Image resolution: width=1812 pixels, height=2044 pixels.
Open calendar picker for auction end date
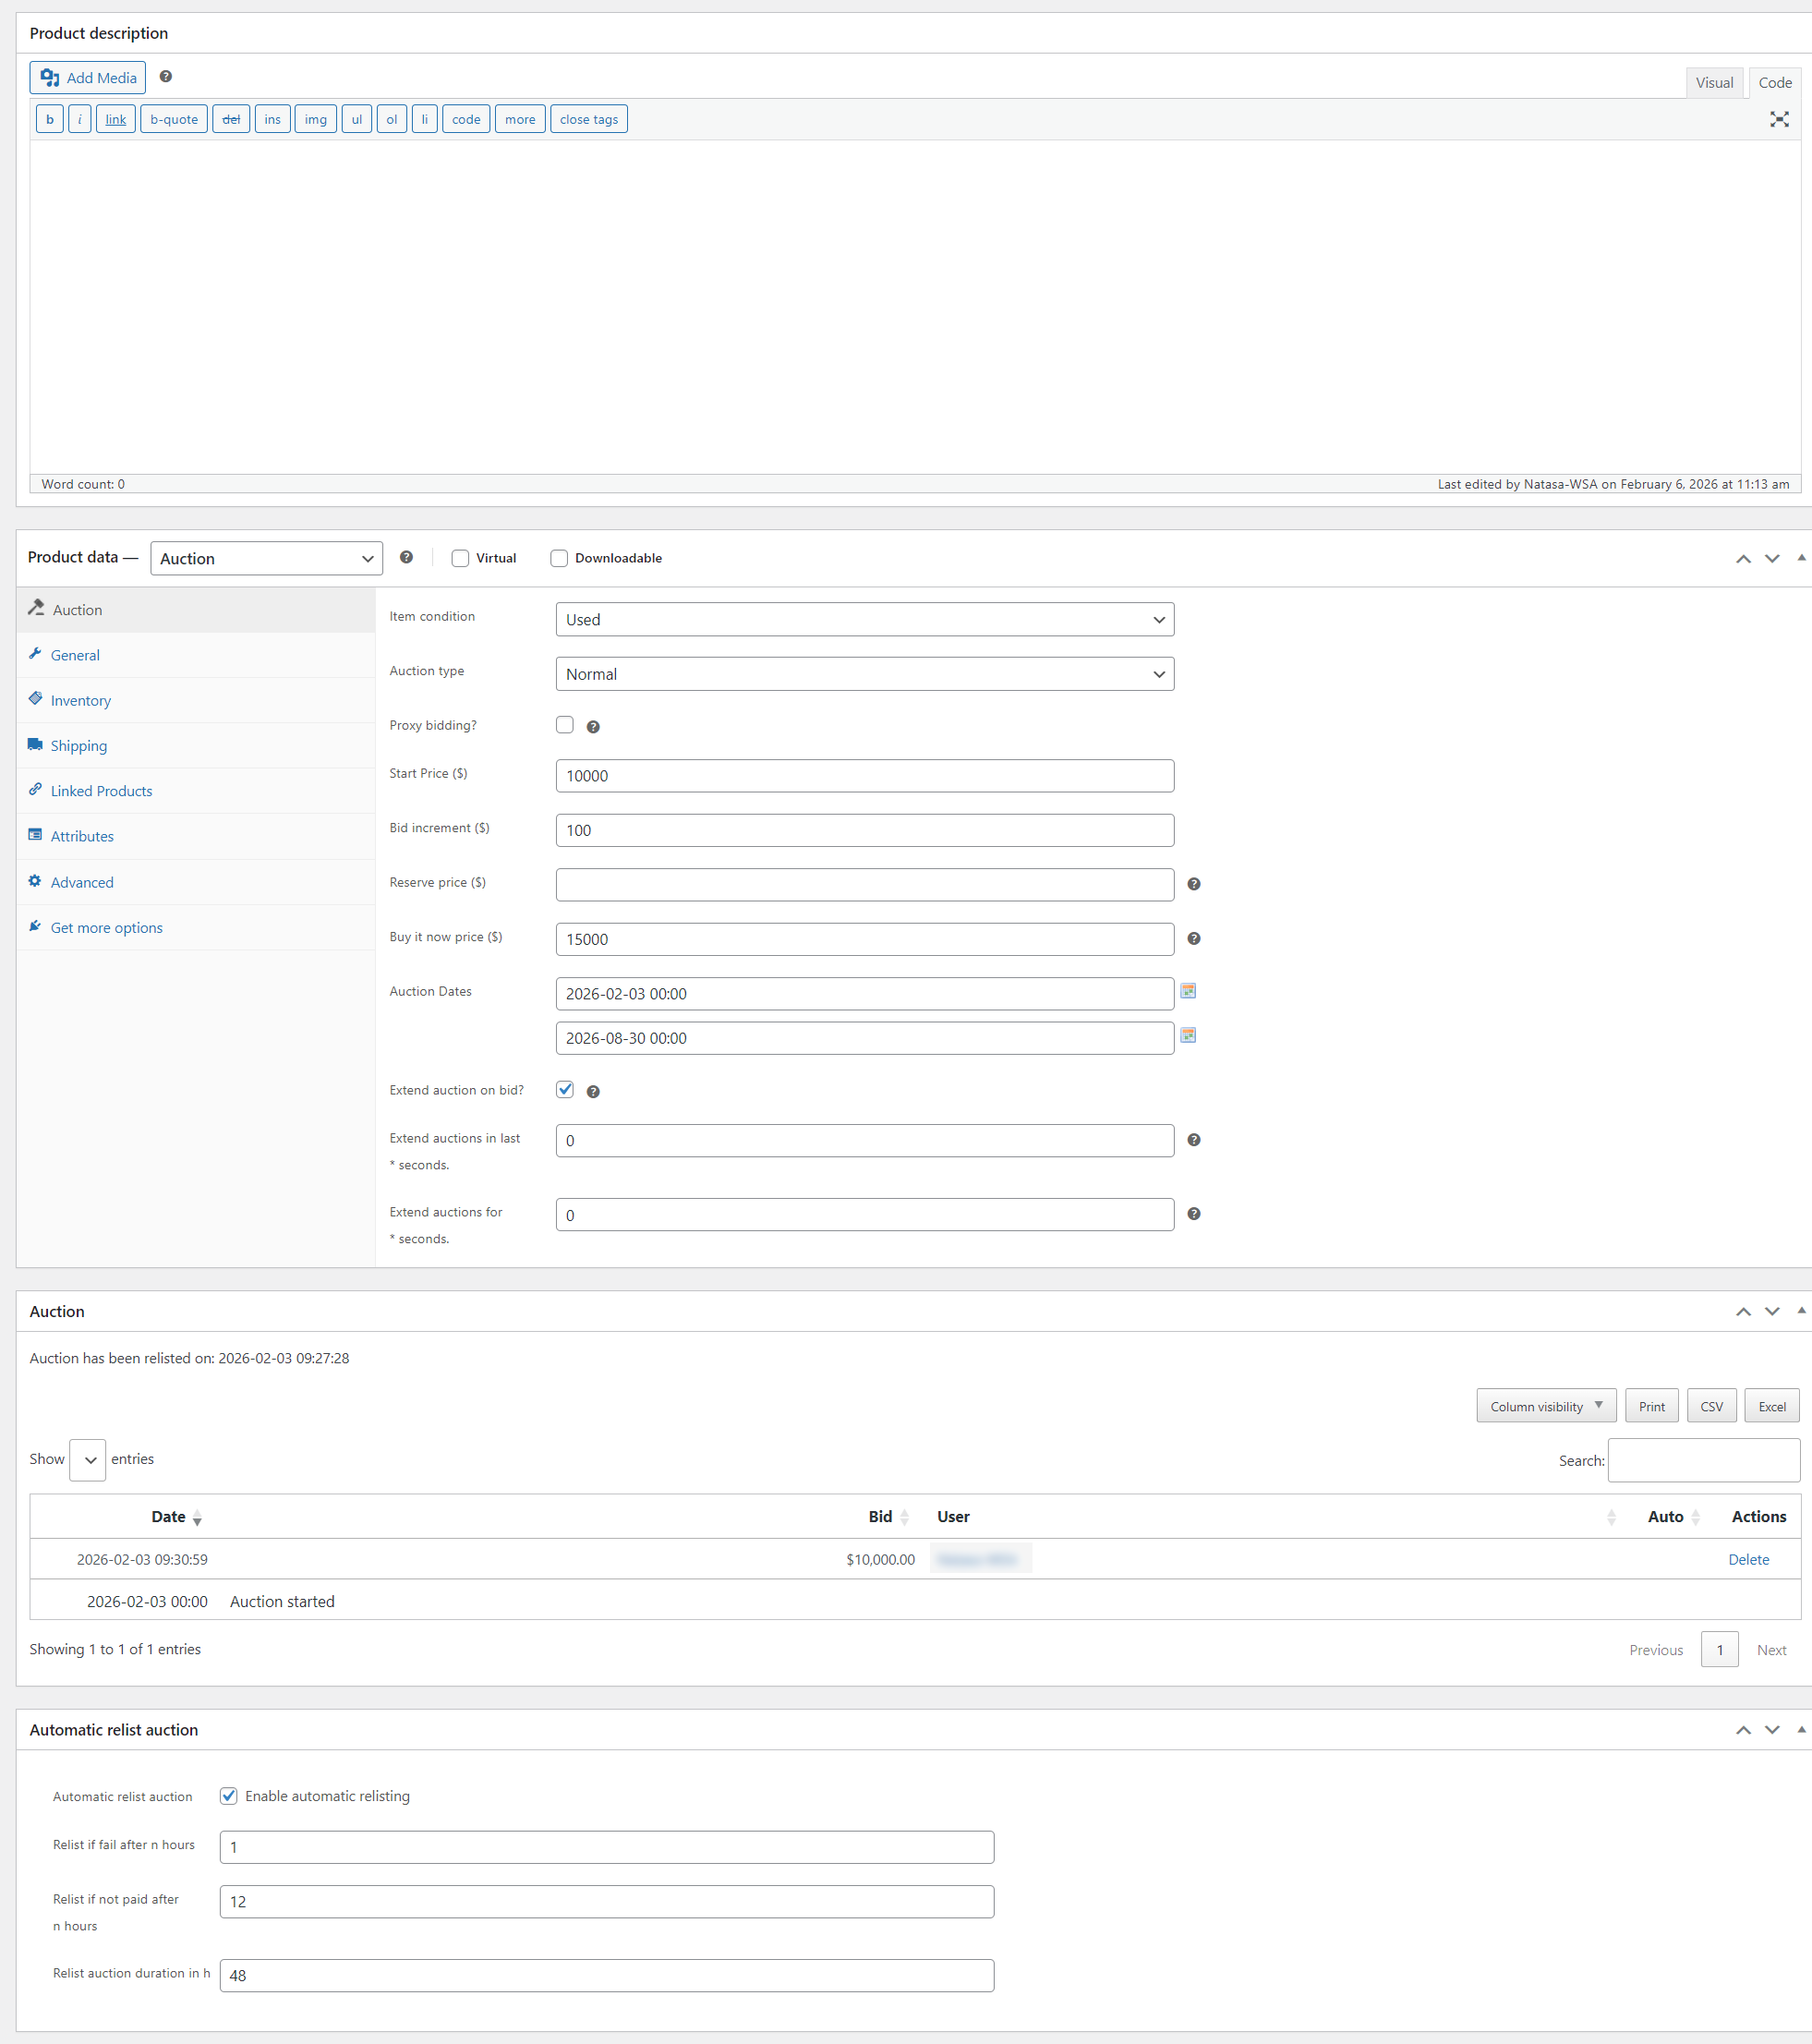coord(1188,1035)
